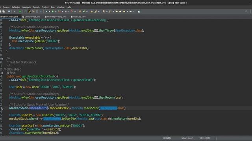Click the "SUPER_ADMIN" string literal
The height and width of the screenshot is (141, 252).
pyautogui.click(x=90, y=115)
